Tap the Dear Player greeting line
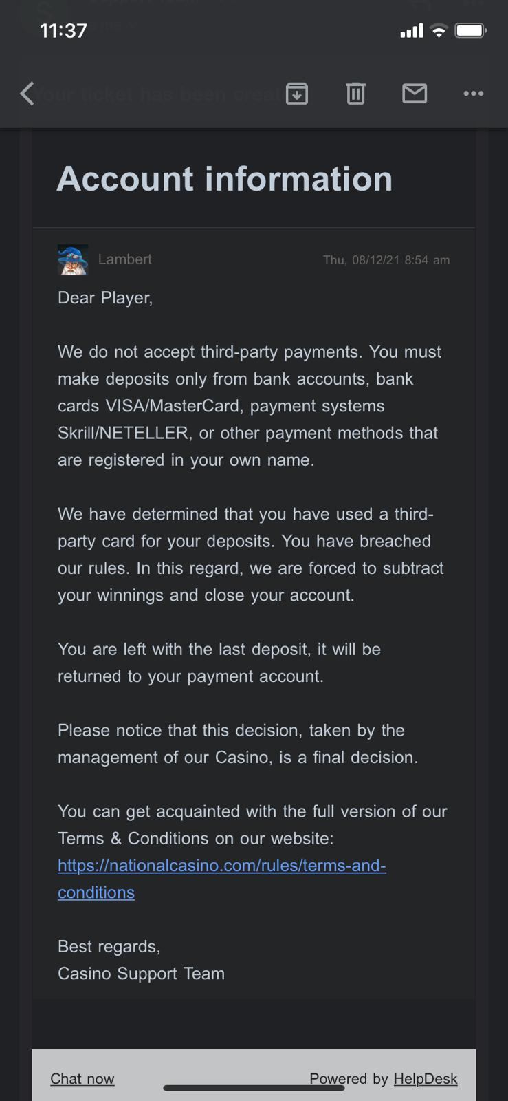The image size is (508, 1101). 105,298
